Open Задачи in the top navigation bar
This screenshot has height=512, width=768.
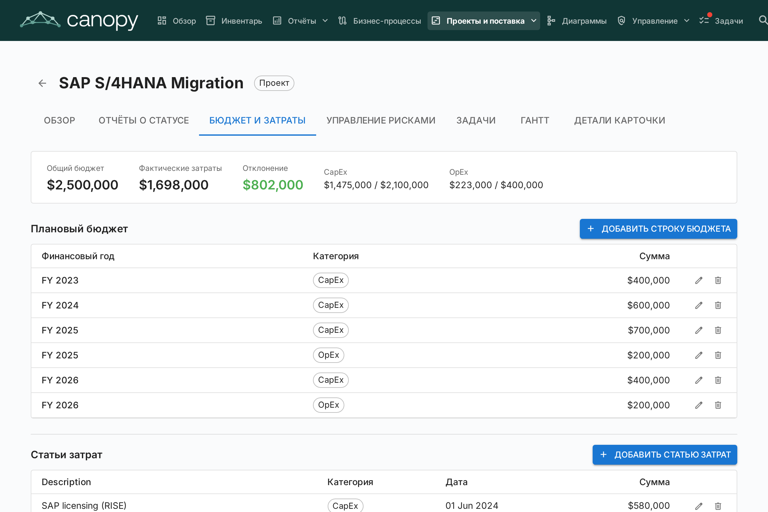pyautogui.click(x=721, y=21)
